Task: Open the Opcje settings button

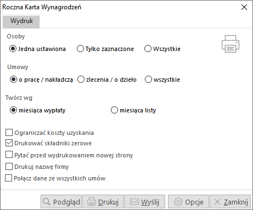Action: coord(188,202)
